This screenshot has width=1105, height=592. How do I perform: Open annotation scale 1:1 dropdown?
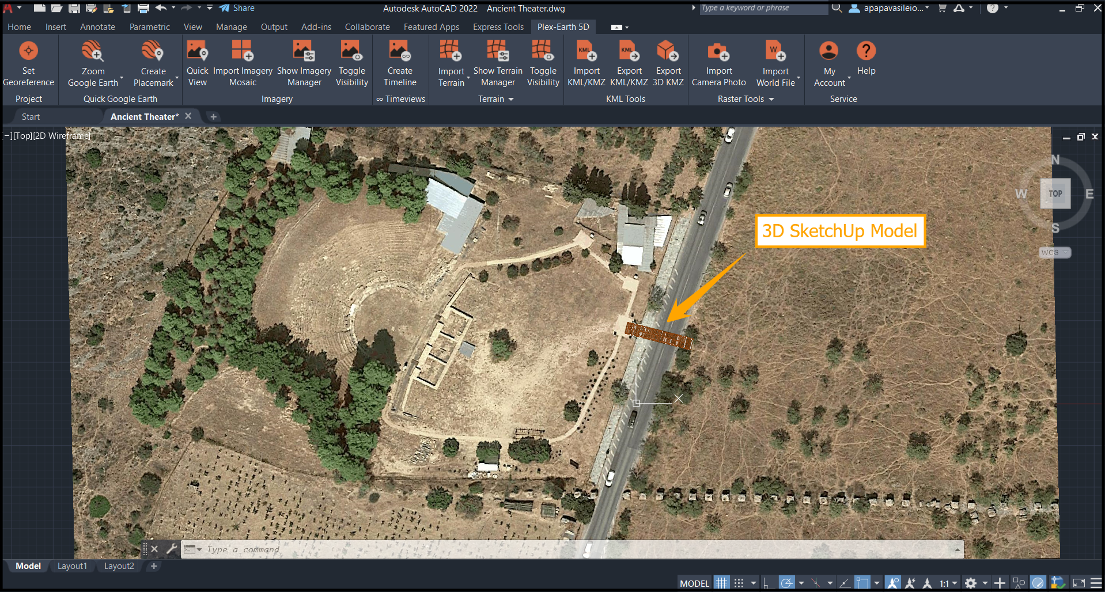948,583
